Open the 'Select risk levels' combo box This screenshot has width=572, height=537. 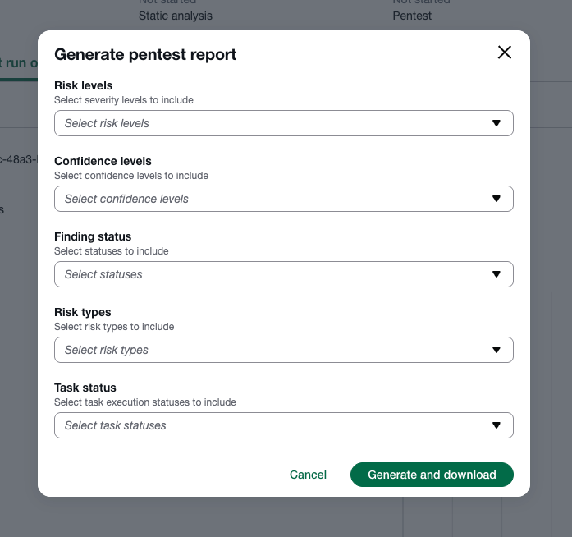[x=271, y=123]
